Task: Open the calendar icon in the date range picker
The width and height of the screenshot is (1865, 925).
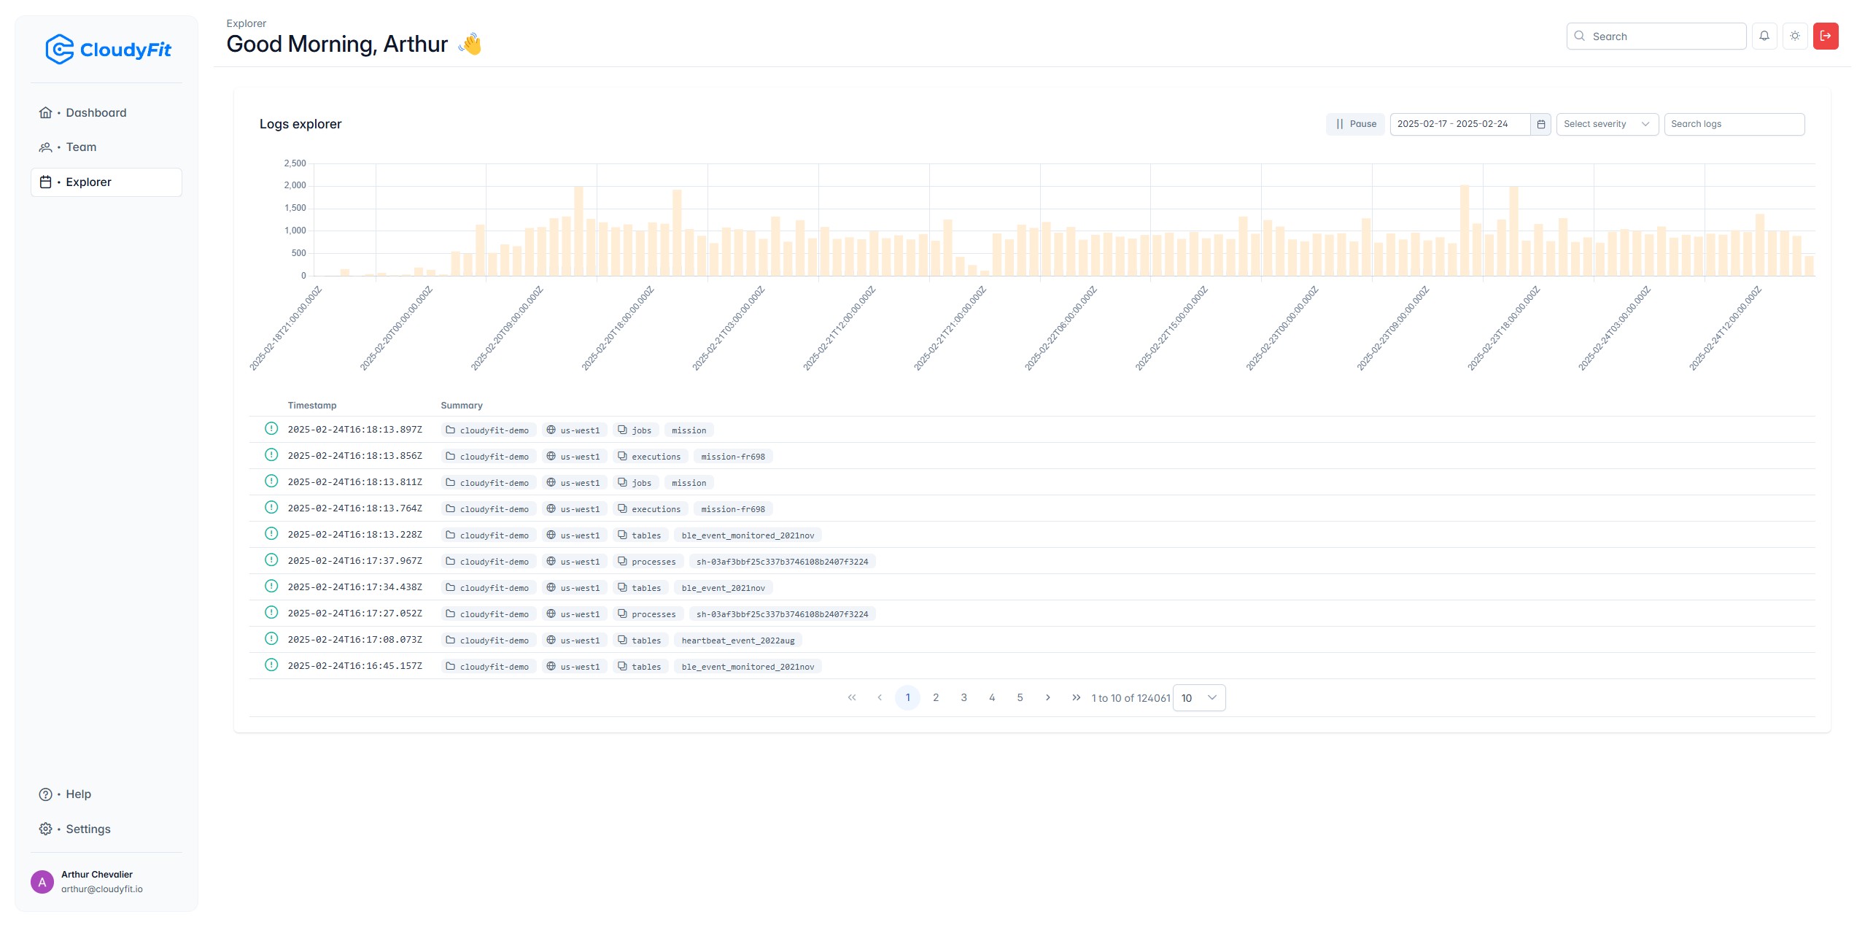Action: [1540, 123]
